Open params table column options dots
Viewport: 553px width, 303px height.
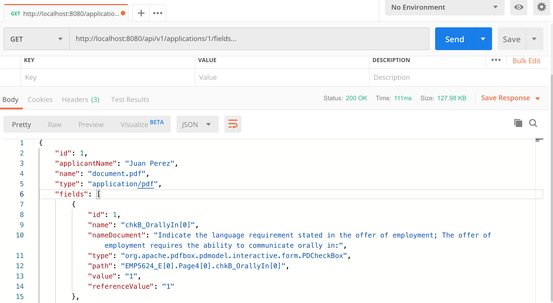tap(496, 60)
